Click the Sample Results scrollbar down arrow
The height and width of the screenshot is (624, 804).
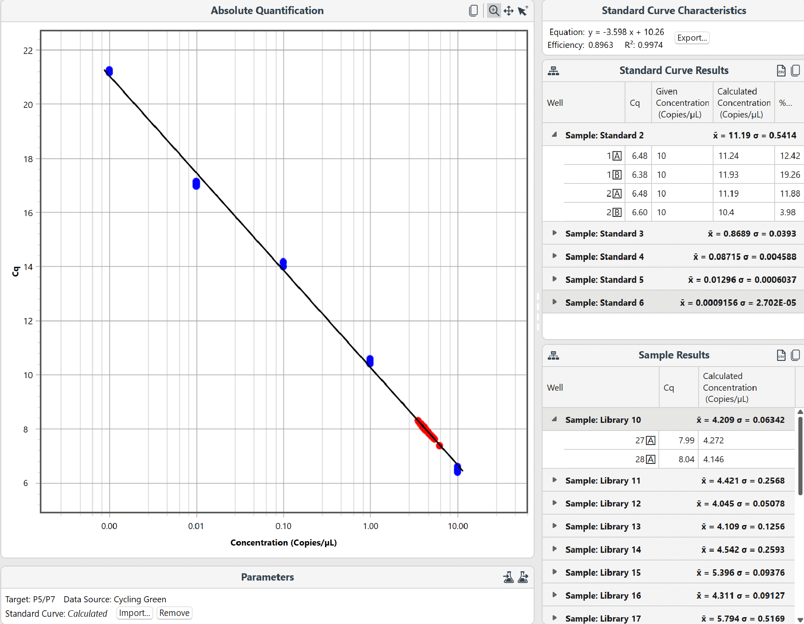800,620
